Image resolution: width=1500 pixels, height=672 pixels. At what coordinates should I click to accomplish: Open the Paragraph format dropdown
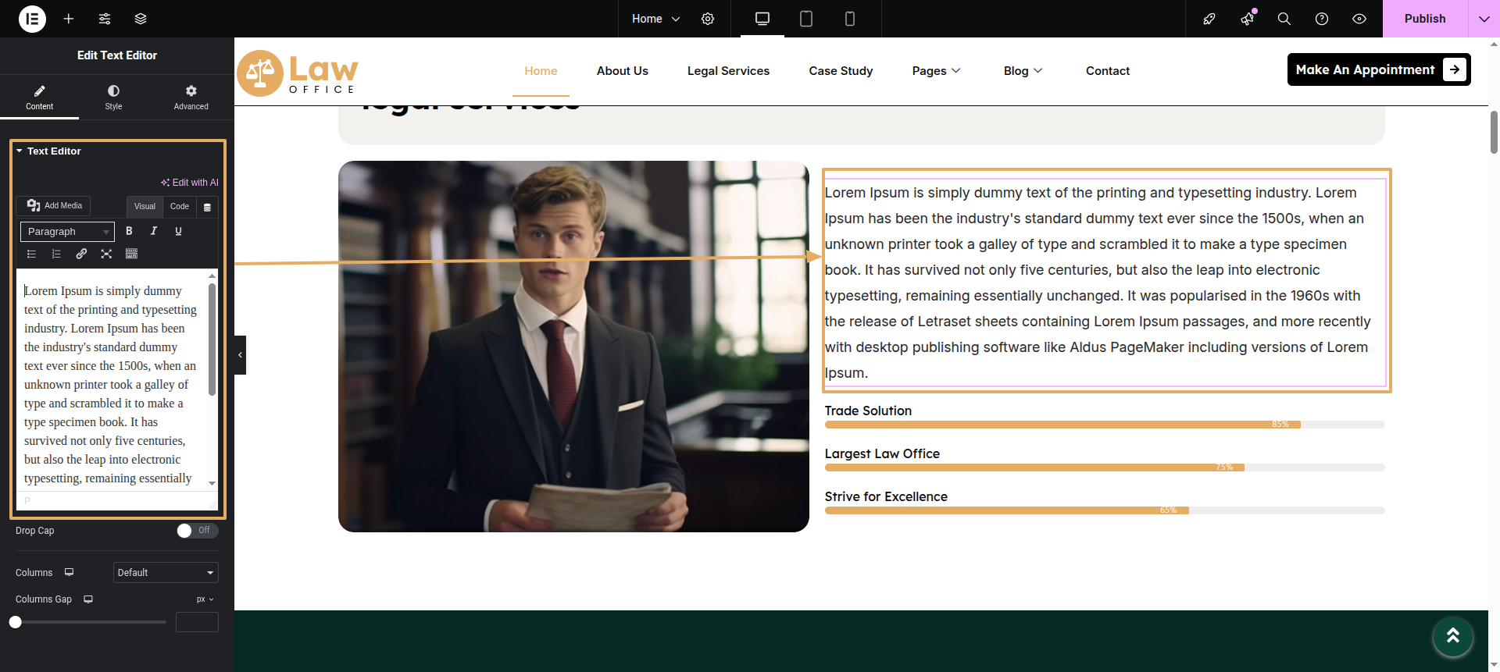coord(67,232)
